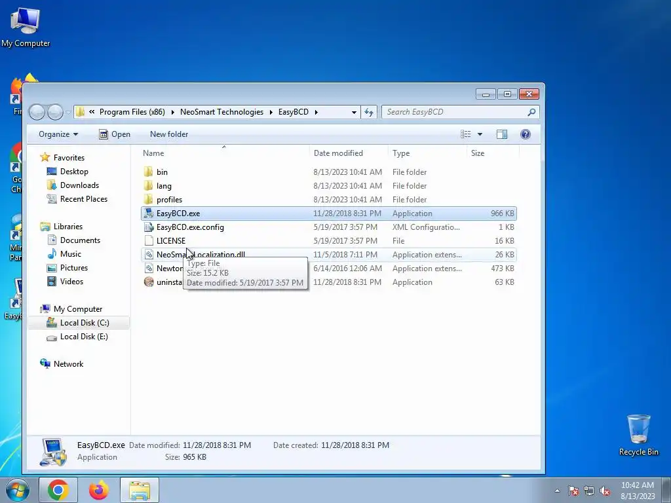
Task: Click the Explorer taskbar button
Action: pyautogui.click(x=140, y=490)
